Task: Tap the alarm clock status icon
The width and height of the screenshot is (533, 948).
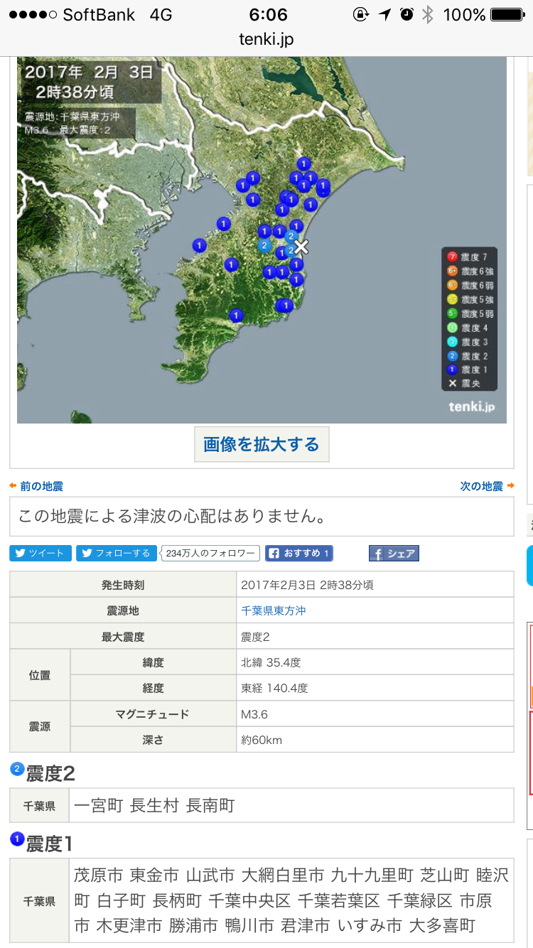Action: 407,15
